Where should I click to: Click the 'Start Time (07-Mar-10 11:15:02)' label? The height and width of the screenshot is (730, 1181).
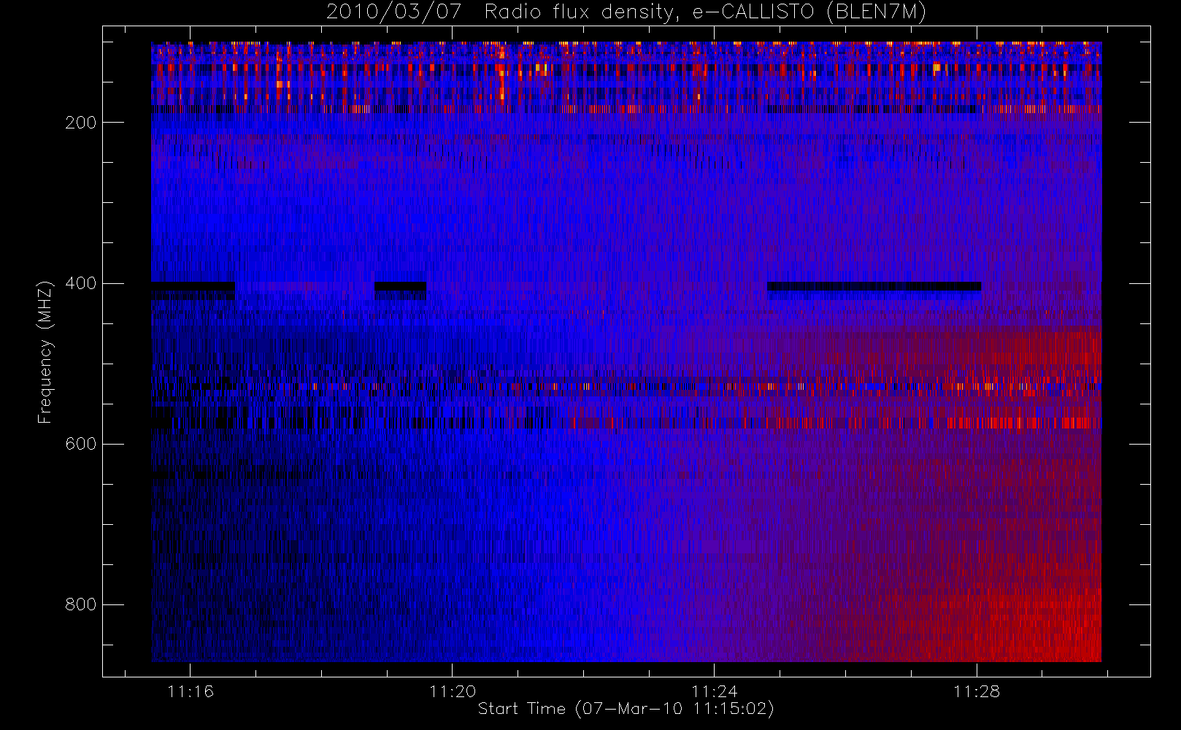[x=626, y=709]
